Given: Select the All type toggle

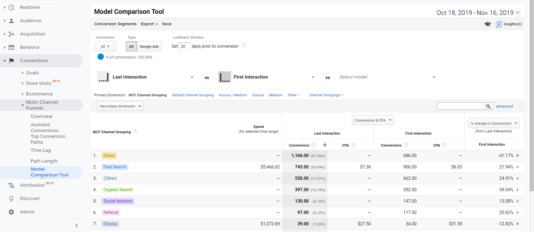Looking at the screenshot, I should (131, 47).
